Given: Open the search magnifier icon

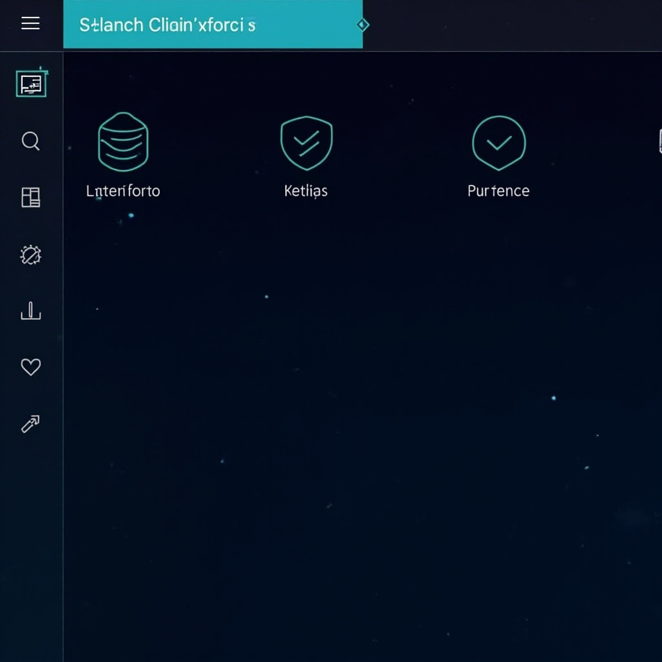Looking at the screenshot, I should point(30,141).
